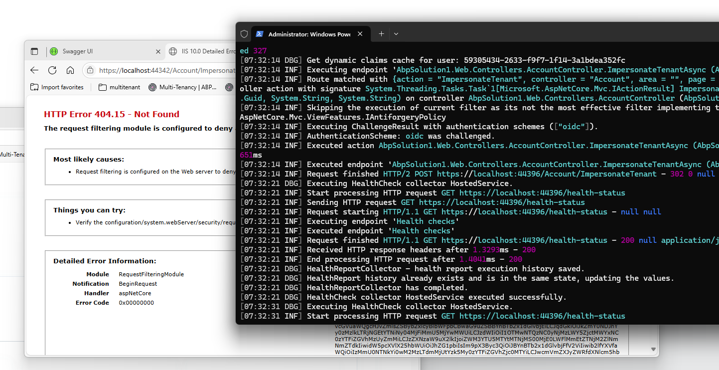Image resolution: width=719 pixels, height=370 pixels.
Task: Click the Most likely causes heading
Action: [x=89, y=160]
